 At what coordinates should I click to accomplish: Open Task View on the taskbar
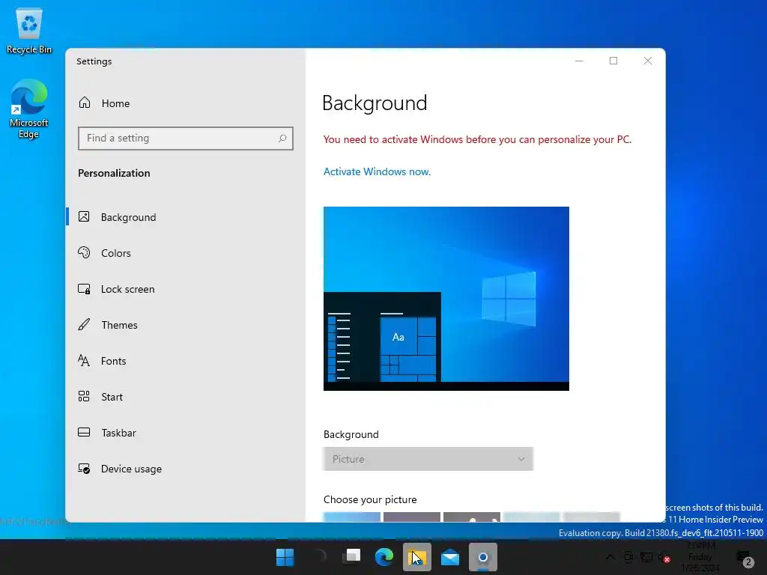[351, 557]
